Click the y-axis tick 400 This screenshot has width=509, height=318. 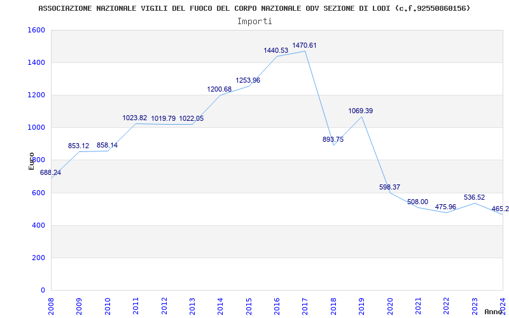(39, 226)
